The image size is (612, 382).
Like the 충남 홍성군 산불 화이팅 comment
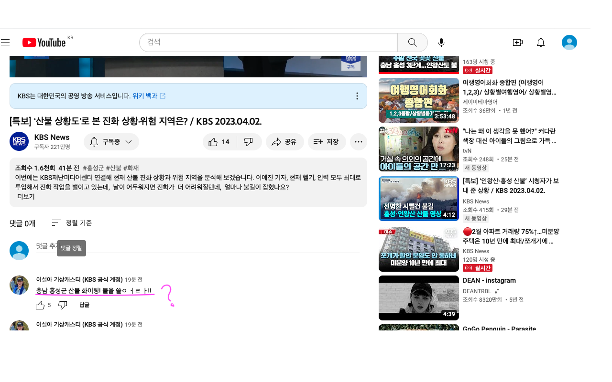[x=41, y=305]
